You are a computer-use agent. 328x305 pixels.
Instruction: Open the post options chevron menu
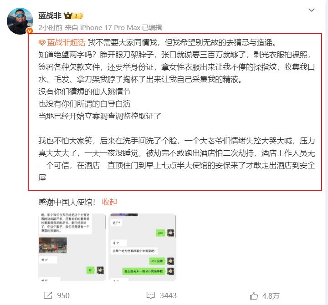coord(312,10)
